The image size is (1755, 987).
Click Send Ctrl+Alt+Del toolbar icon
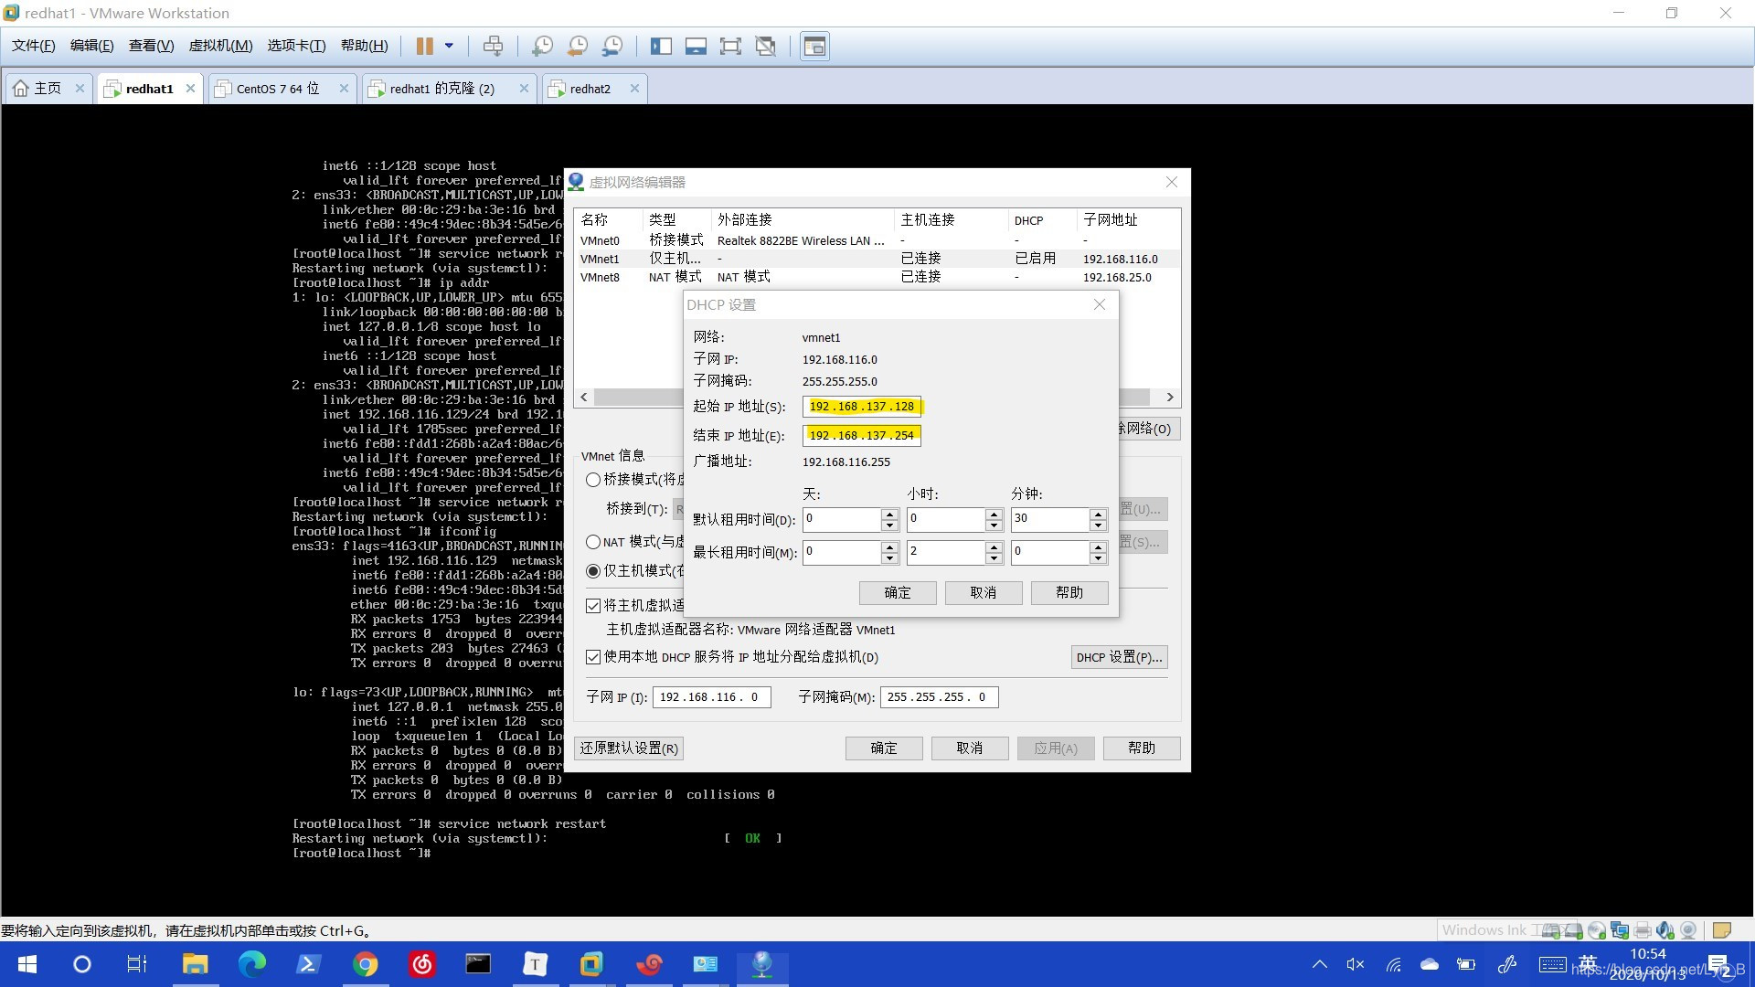click(x=493, y=46)
